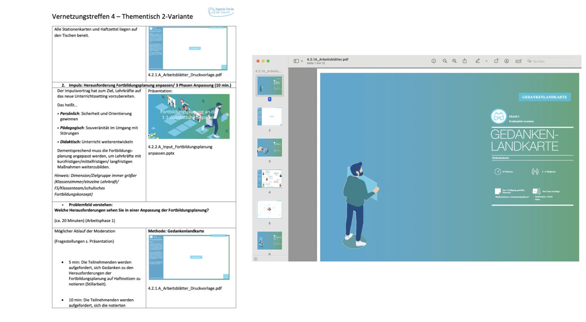
Task: Select the markup pen highlight tool
Action: pos(478,61)
